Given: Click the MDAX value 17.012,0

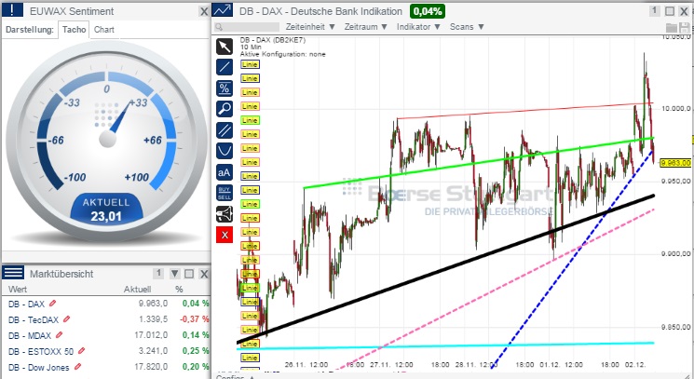Looking at the screenshot, I should (151, 335).
